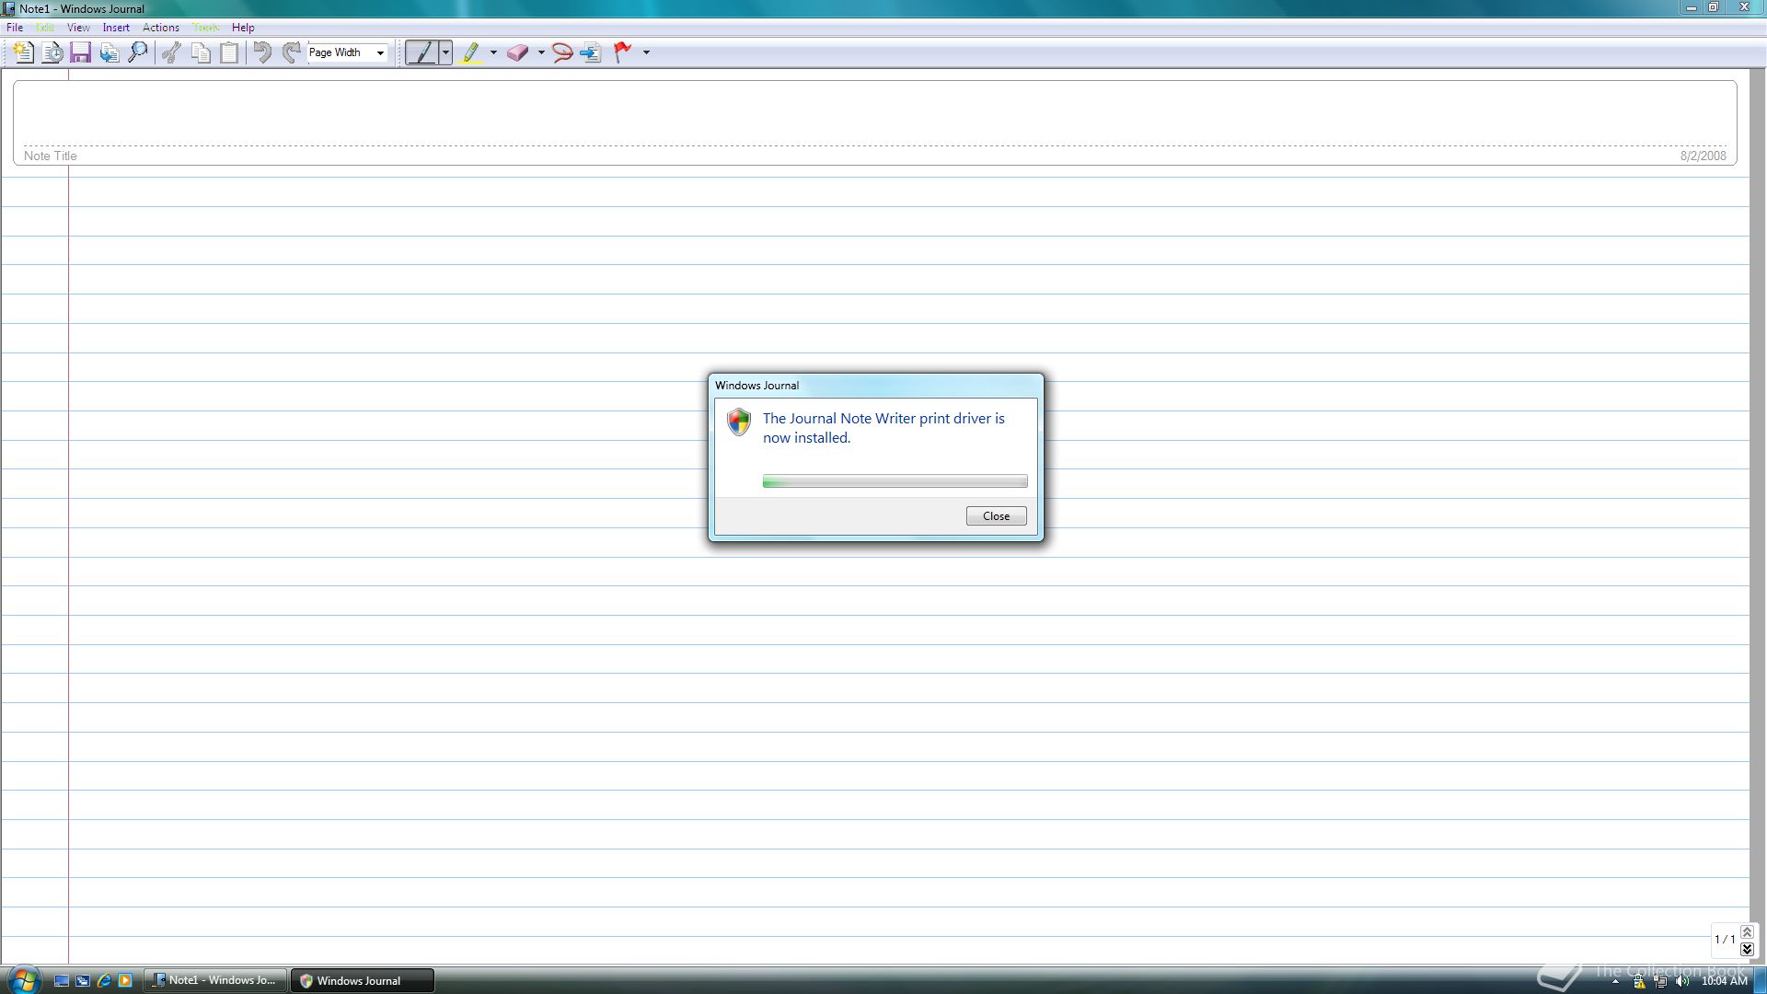1767x994 pixels.
Task: Click the Cut scissors icon
Action: point(171,52)
